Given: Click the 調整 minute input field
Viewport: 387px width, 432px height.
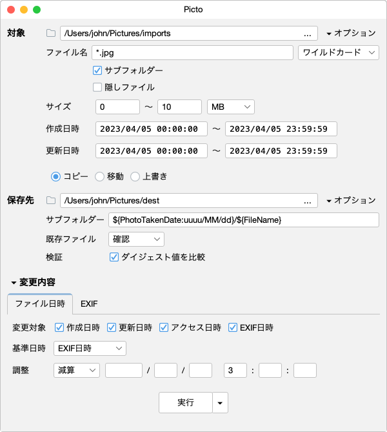Looking at the screenshot, I should click(x=270, y=370).
